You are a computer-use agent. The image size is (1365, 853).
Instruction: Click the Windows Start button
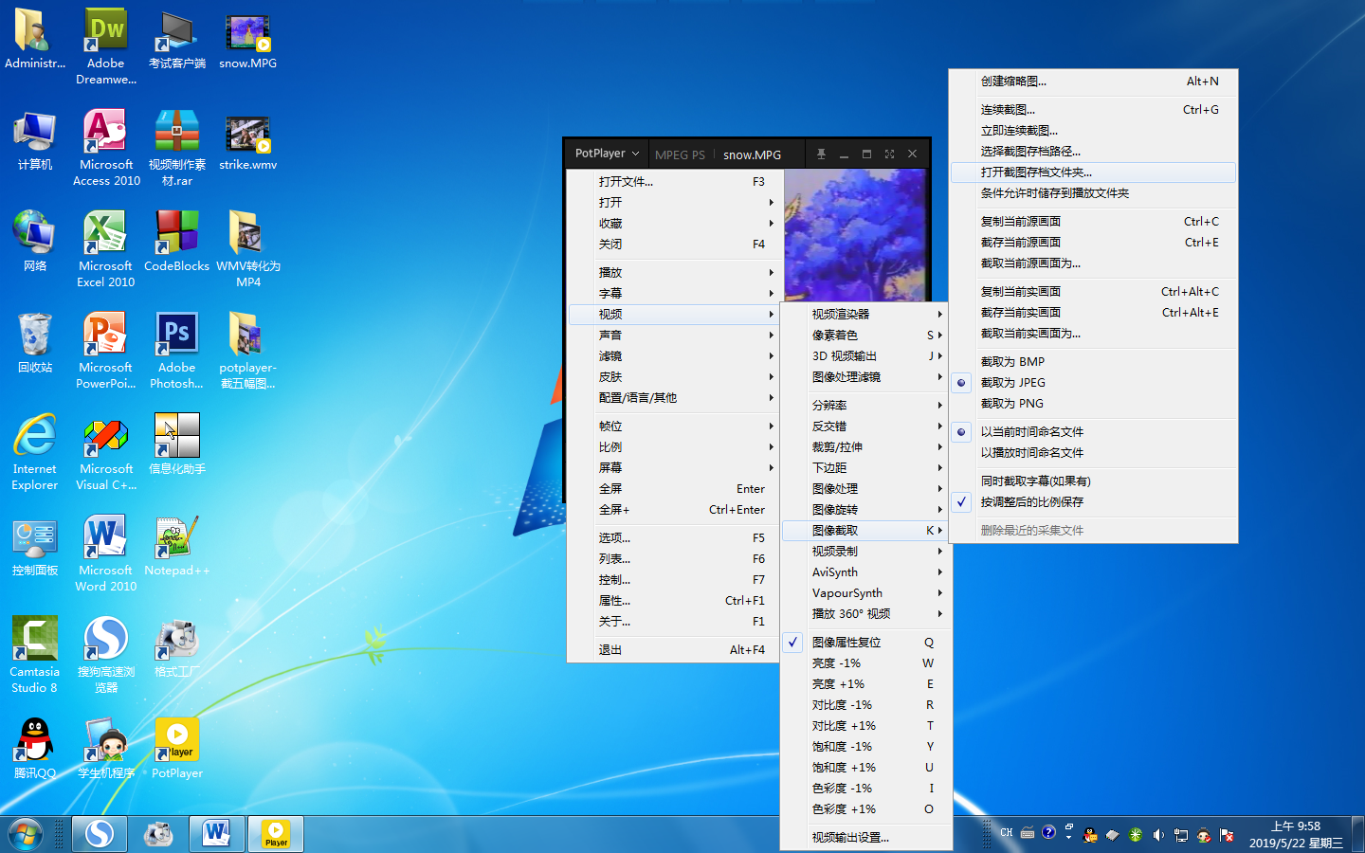(26, 834)
